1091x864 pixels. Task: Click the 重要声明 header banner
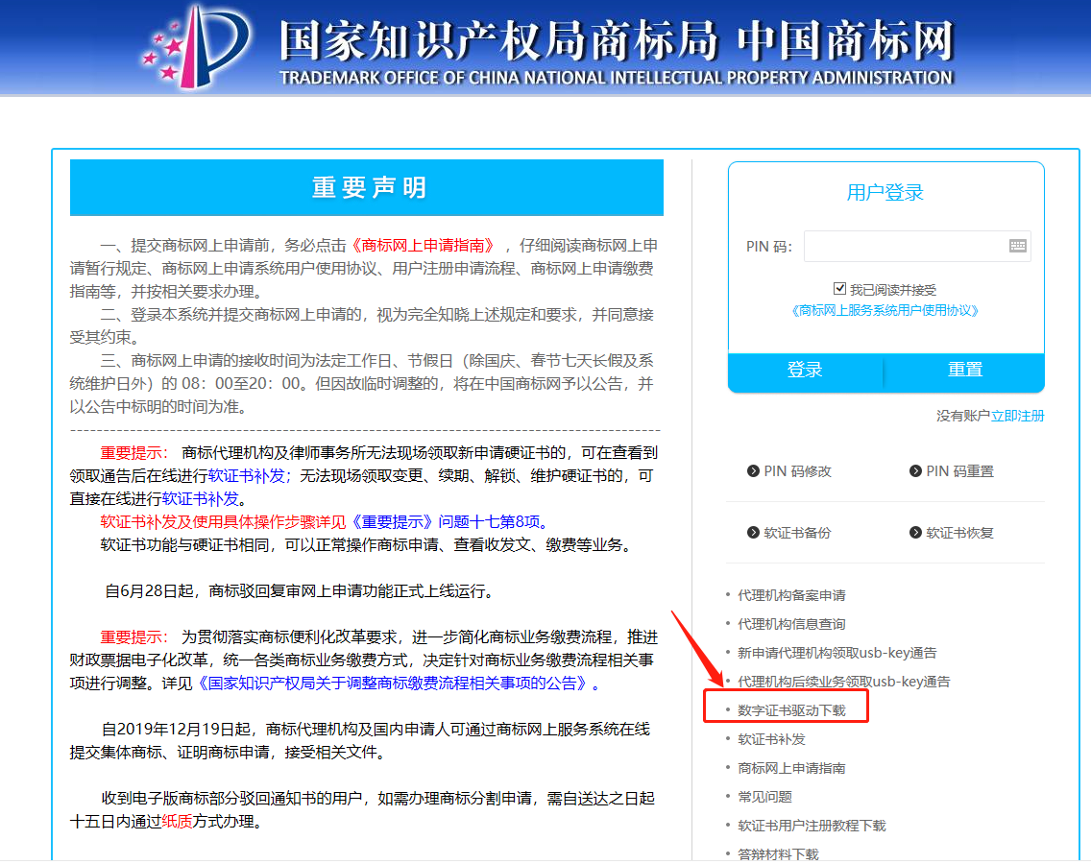[x=367, y=188]
